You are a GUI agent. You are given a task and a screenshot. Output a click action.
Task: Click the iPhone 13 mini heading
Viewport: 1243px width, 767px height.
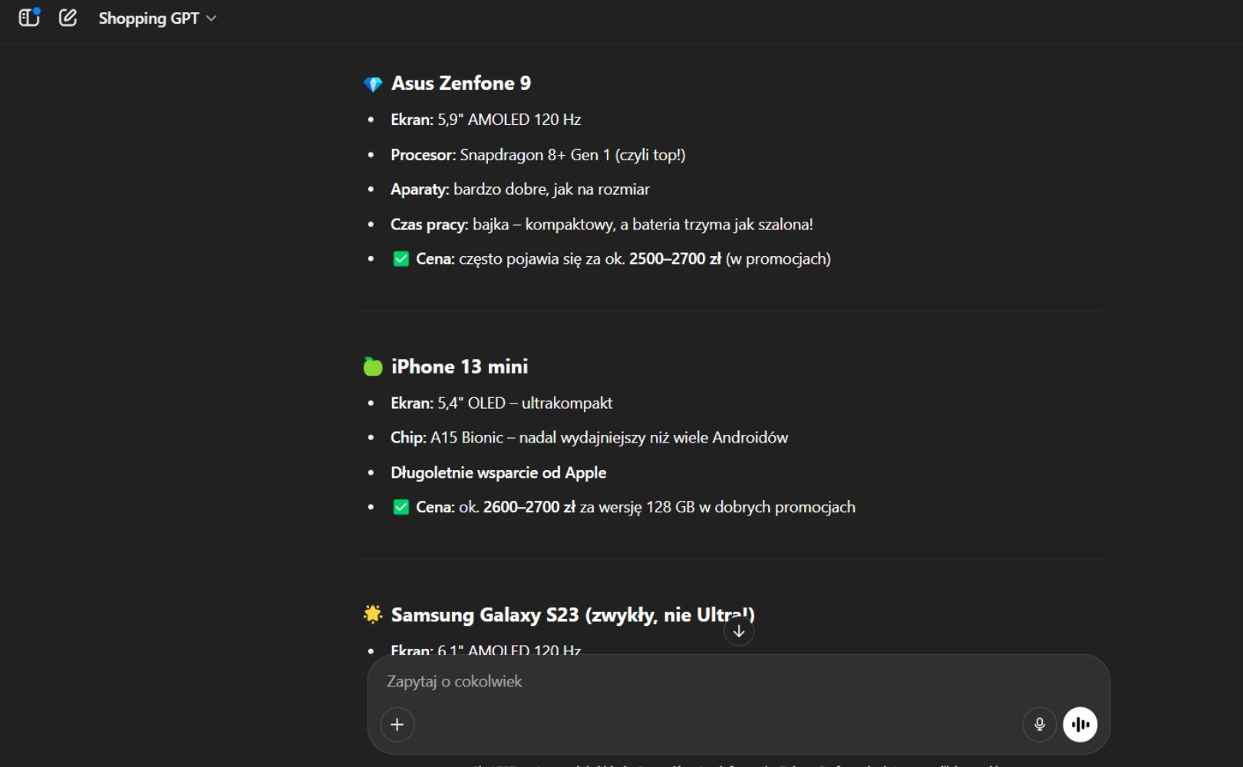460,367
